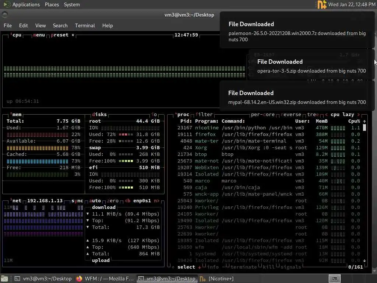Click terminate option in proc box

(x=244, y=267)
